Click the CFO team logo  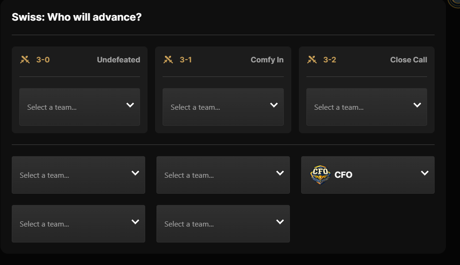point(320,175)
